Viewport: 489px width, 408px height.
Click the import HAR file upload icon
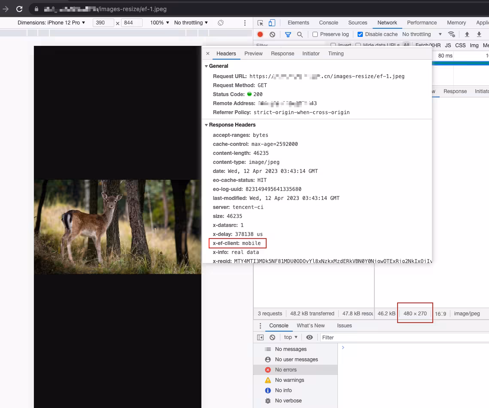(x=467, y=34)
